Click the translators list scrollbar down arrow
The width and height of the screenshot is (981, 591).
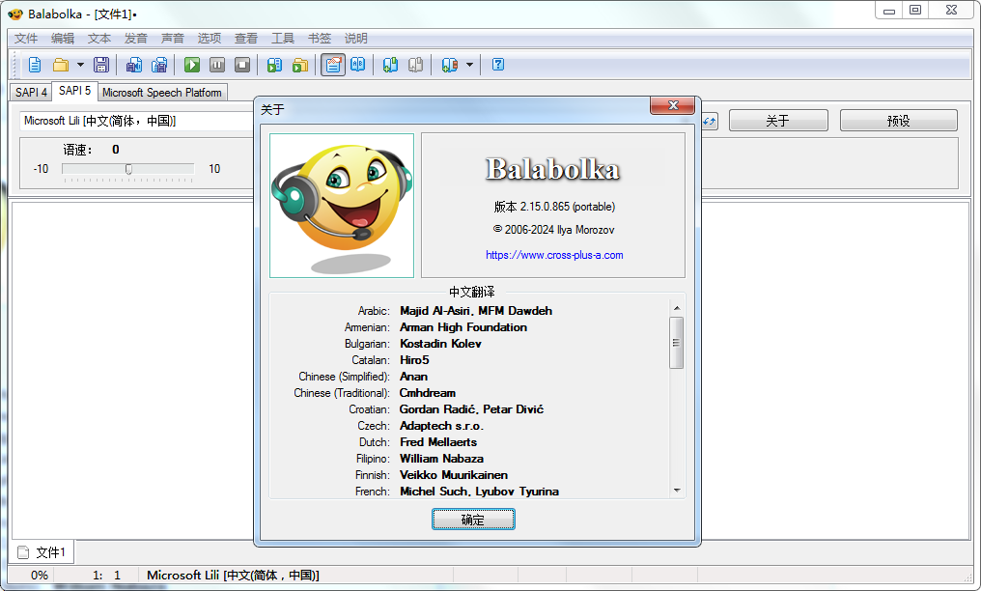click(x=677, y=491)
